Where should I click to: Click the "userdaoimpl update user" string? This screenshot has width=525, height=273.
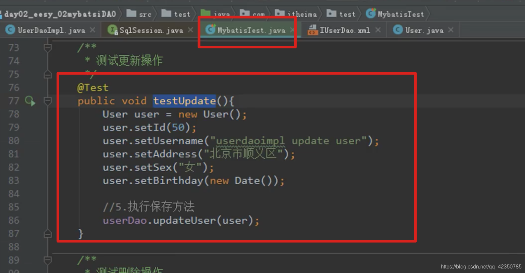288,141
